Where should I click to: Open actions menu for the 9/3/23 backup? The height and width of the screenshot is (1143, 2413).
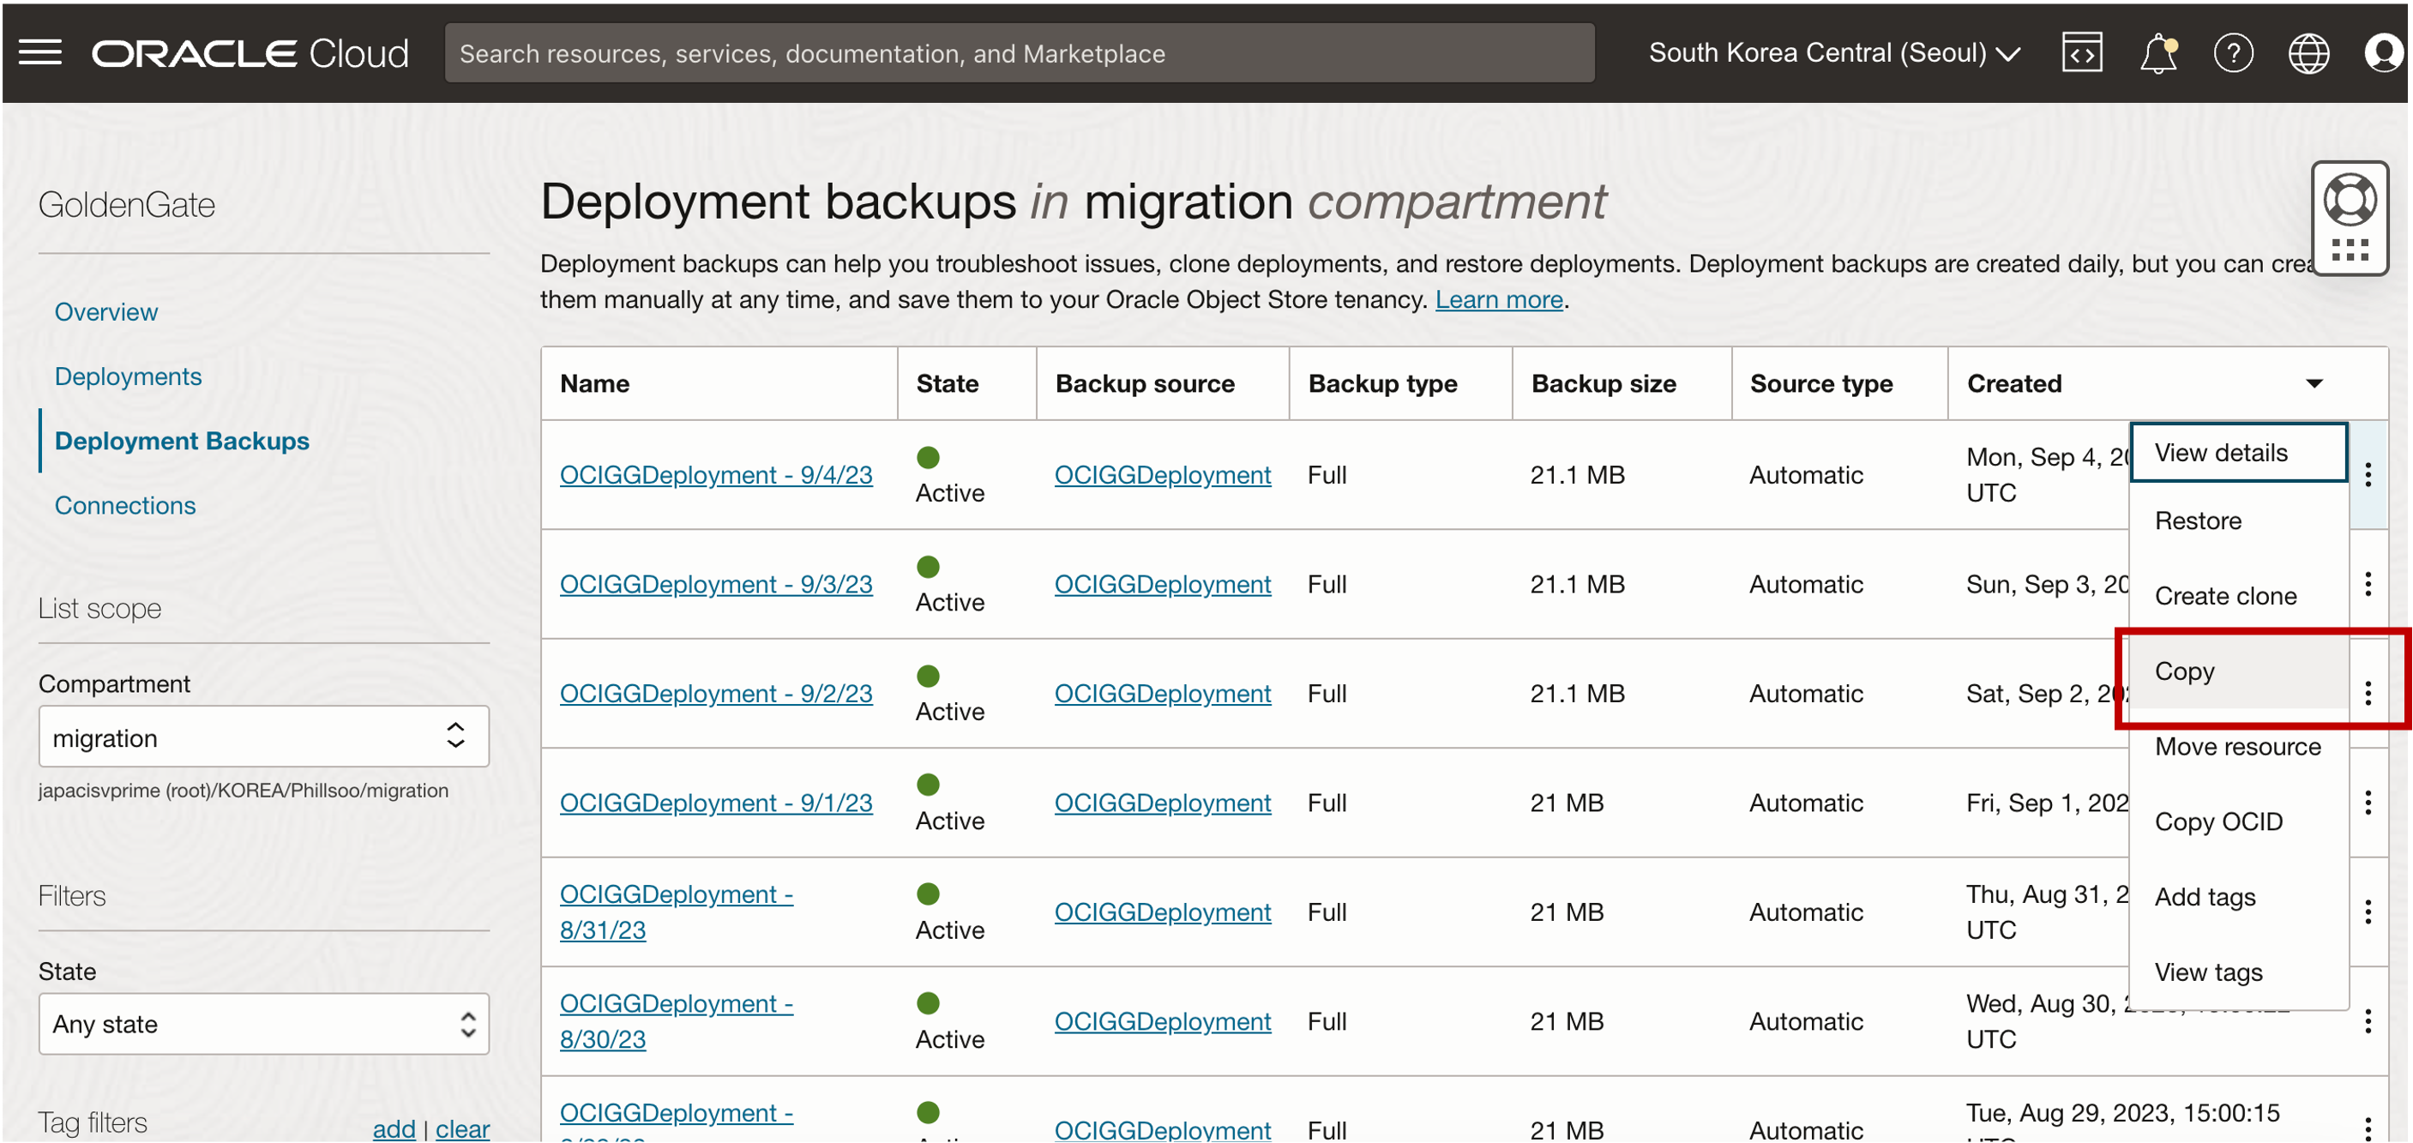click(2368, 585)
